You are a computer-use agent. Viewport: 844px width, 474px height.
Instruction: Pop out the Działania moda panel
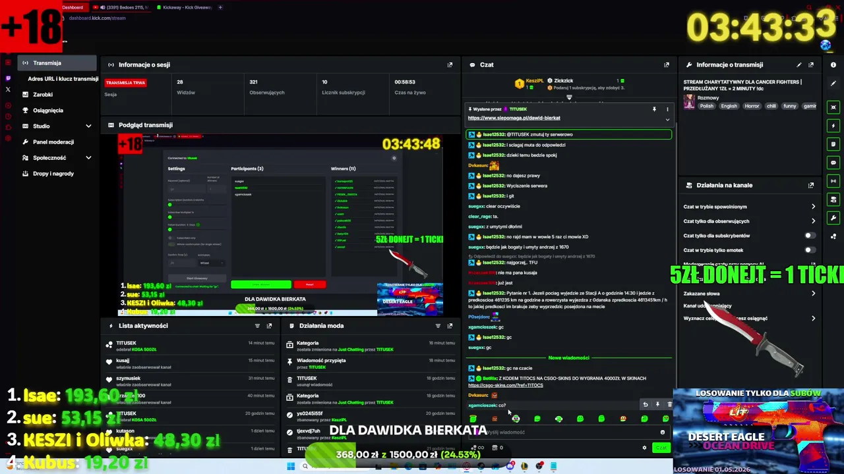450,326
